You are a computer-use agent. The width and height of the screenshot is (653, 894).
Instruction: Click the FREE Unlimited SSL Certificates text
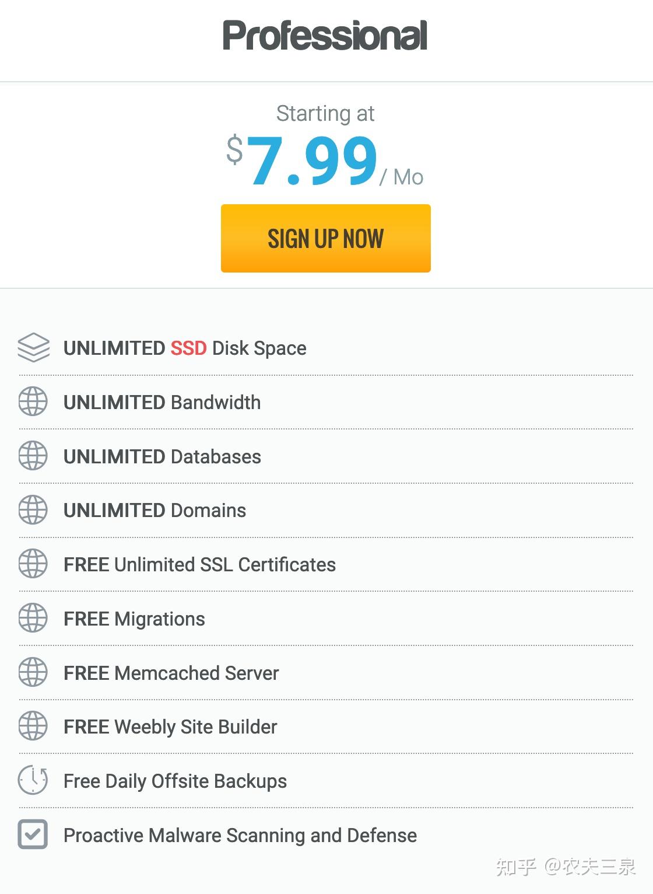pyautogui.click(x=199, y=565)
